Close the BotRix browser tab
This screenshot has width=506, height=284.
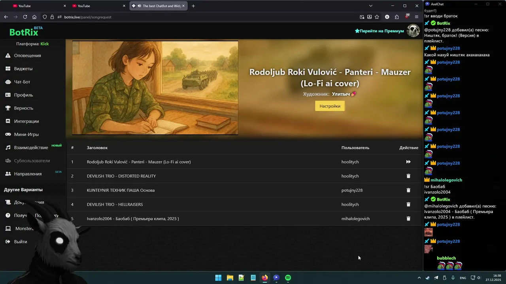click(183, 6)
